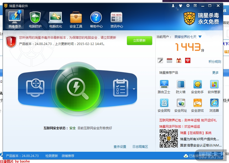The height and width of the screenshot is (163, 229).
Task: Click 更多 for more recommended products
Action: pyautogui.click(x=215, y=72)
